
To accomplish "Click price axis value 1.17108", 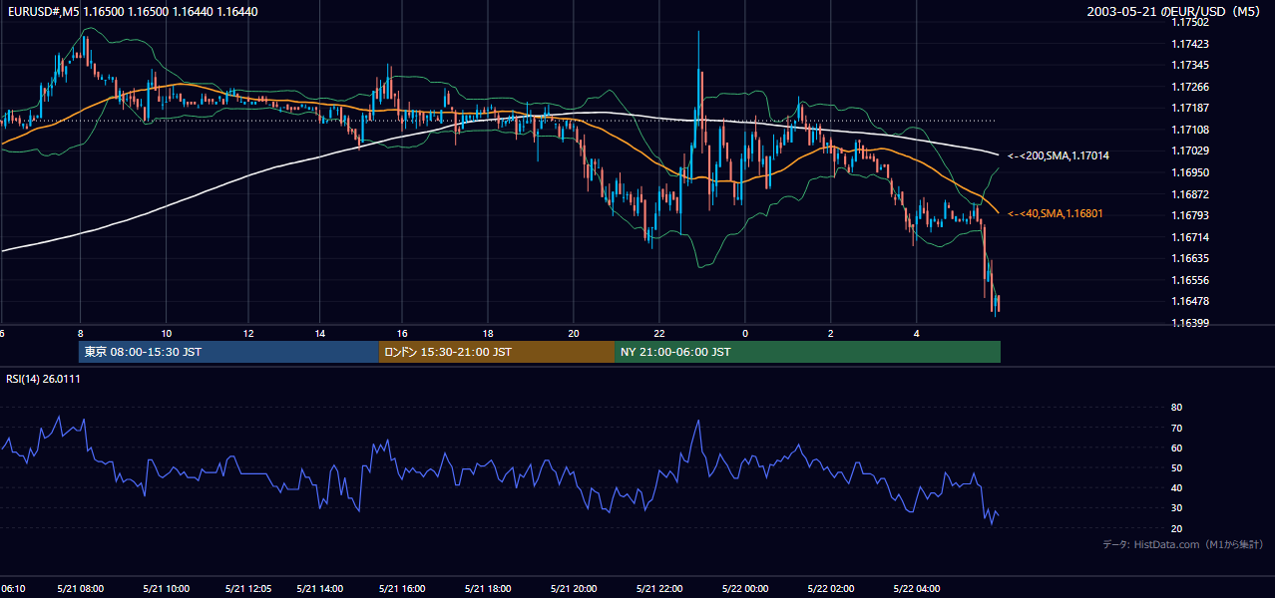I will tap(1189, 130).
